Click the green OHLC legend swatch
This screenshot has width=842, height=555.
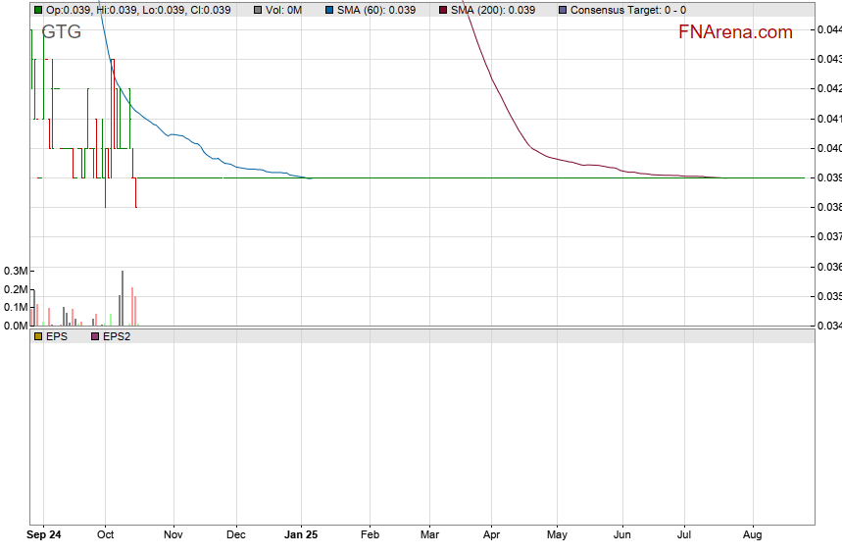pos(38,10)
